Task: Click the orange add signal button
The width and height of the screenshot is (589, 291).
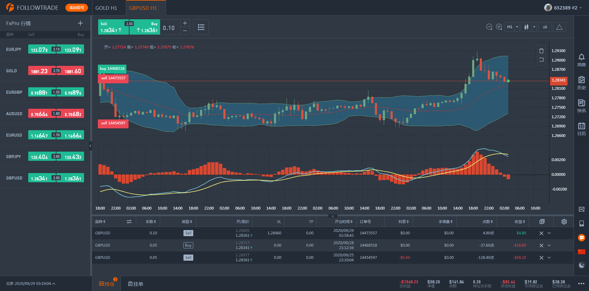Action: (76, 8)
